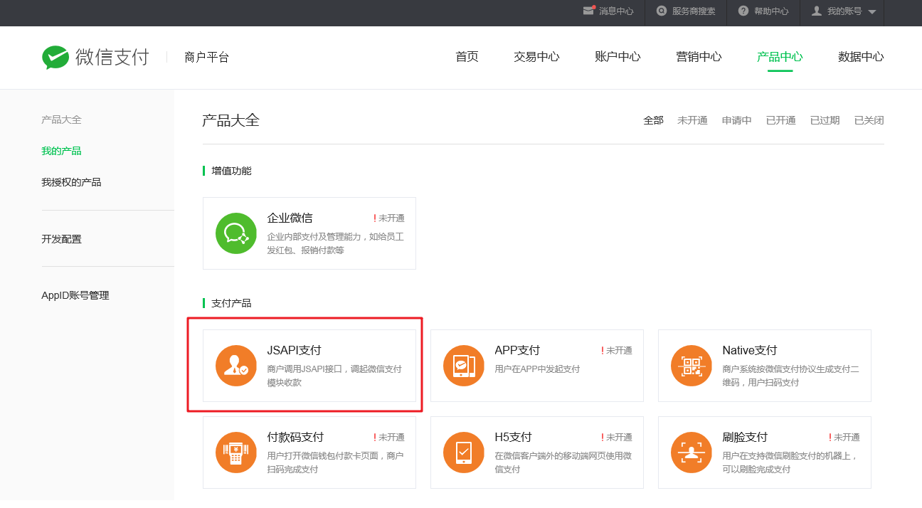Click the 产品大全 sidebar heading
Viewport: 922px width, 508px height.
[x=61, y=120]
